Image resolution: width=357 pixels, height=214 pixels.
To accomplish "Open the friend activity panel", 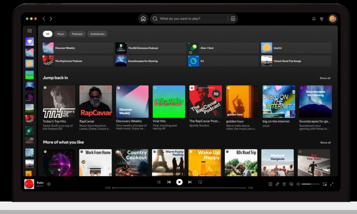I will click(x=322, y=18).
